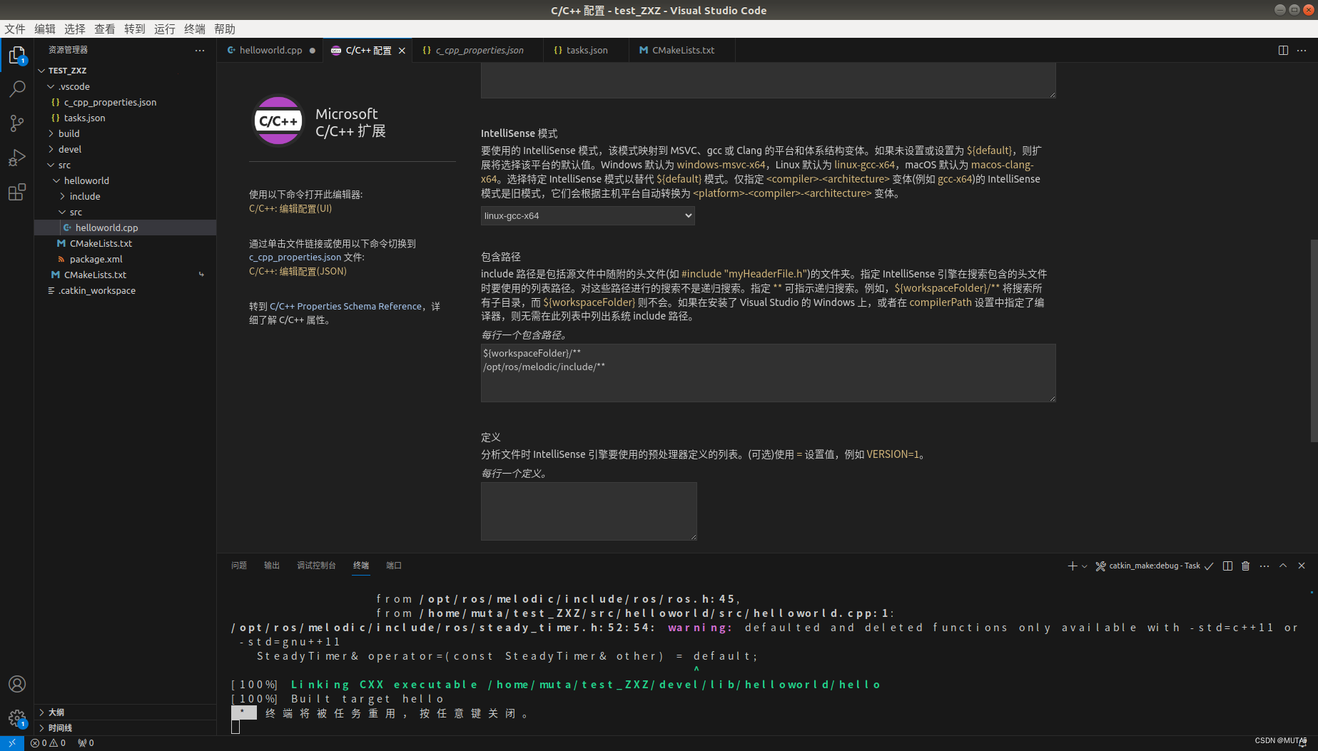
Task: Kill the active terminal with trash icon
Action: tap(1245, 566)
